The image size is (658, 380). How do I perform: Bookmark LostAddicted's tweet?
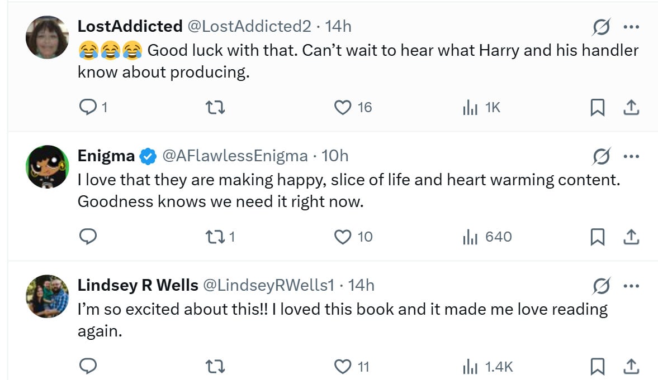pyautogui.click(x=597, y=107)
